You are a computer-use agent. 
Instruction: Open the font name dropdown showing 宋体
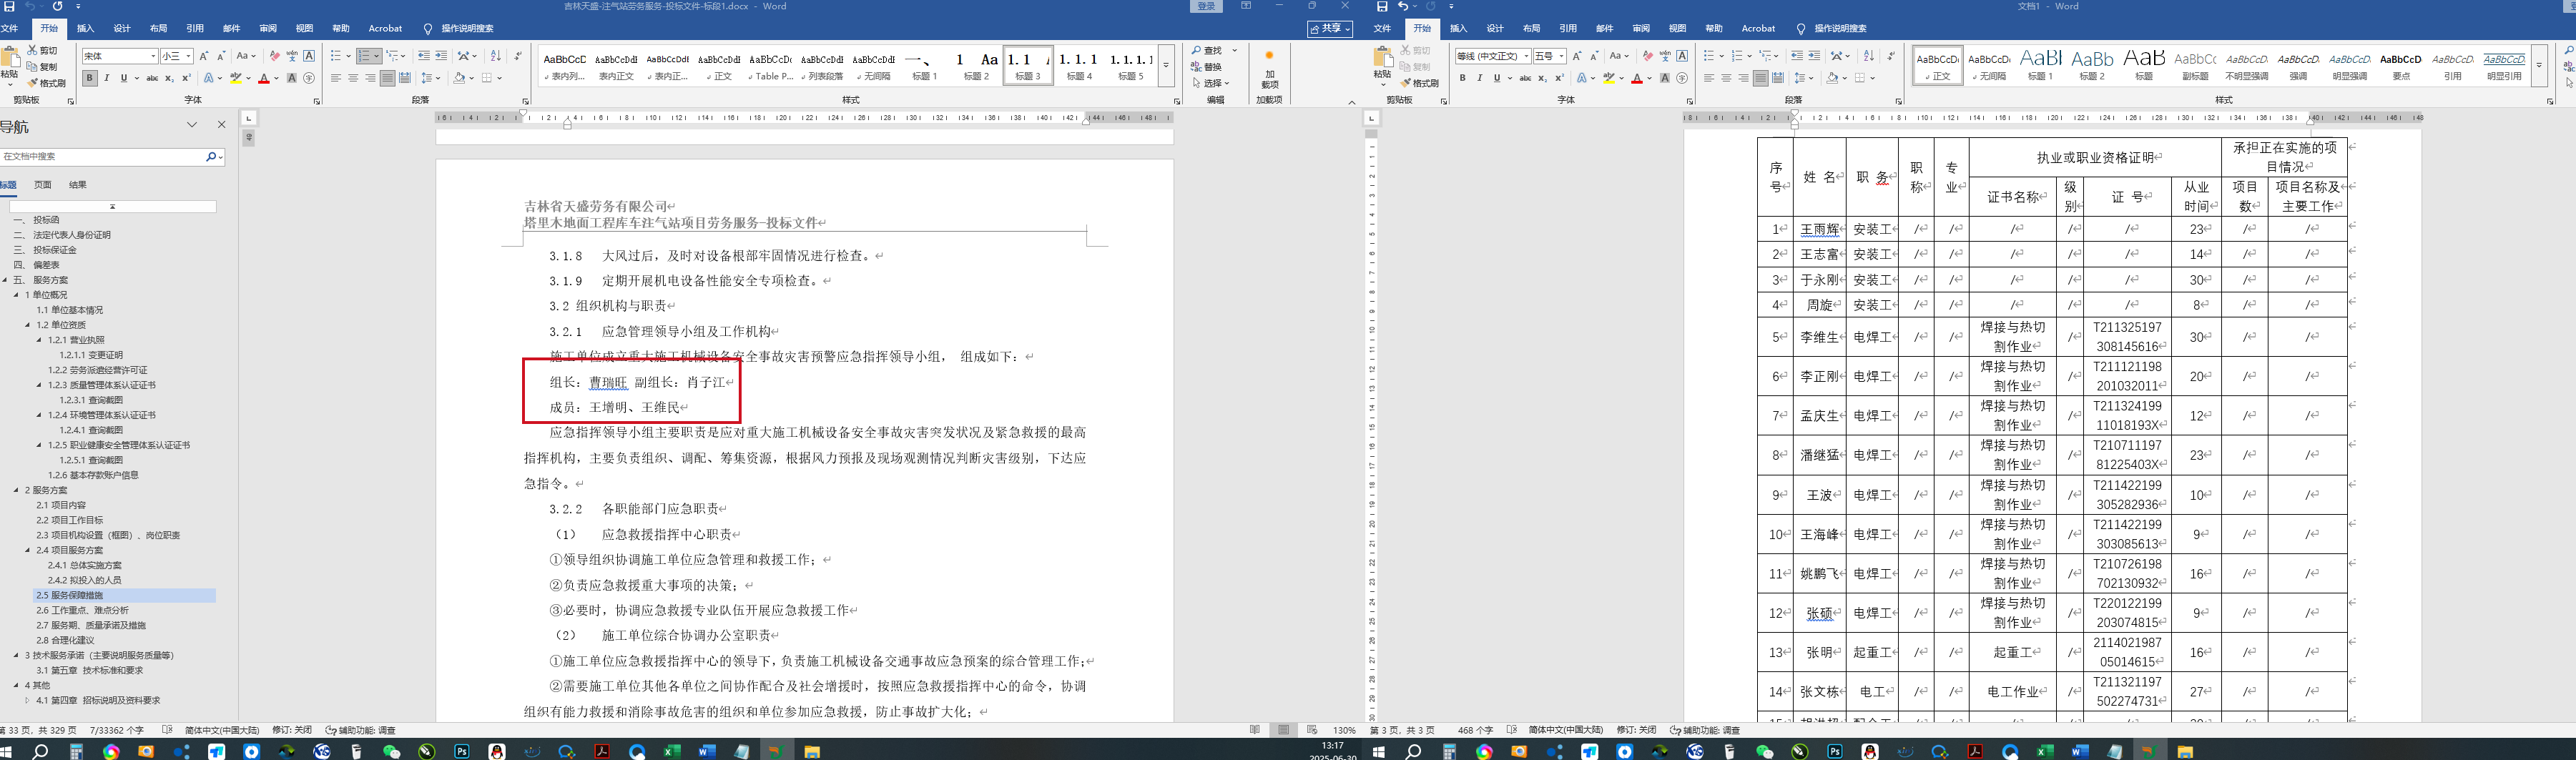(153, 56)
